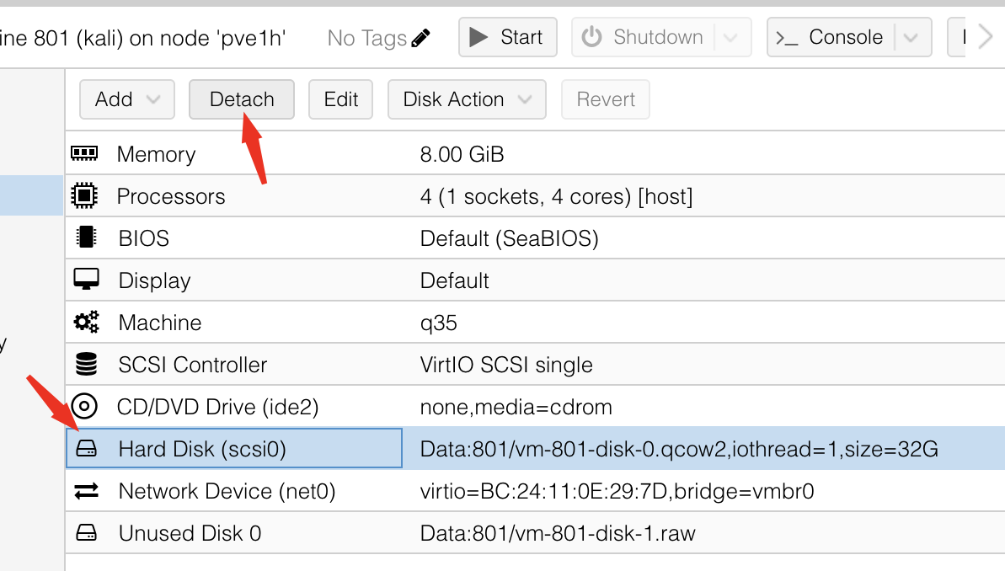Expand the Shutdown options arrow
The image size is (1005, 571).
coord(731,38)
